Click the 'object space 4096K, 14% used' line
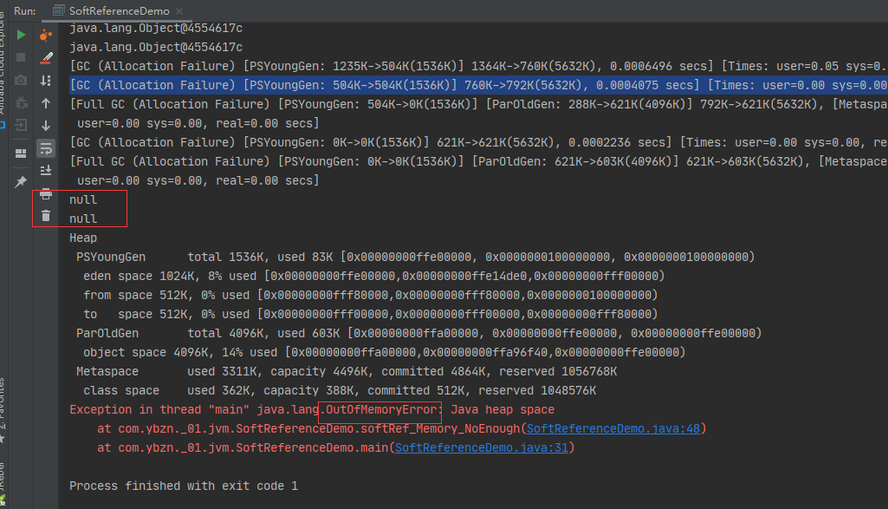This screenshot has height=509, width=888. coord(384,353)
